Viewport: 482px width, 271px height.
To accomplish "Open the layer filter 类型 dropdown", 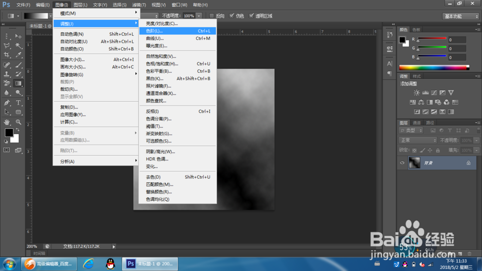I will [x=411, y=130].
